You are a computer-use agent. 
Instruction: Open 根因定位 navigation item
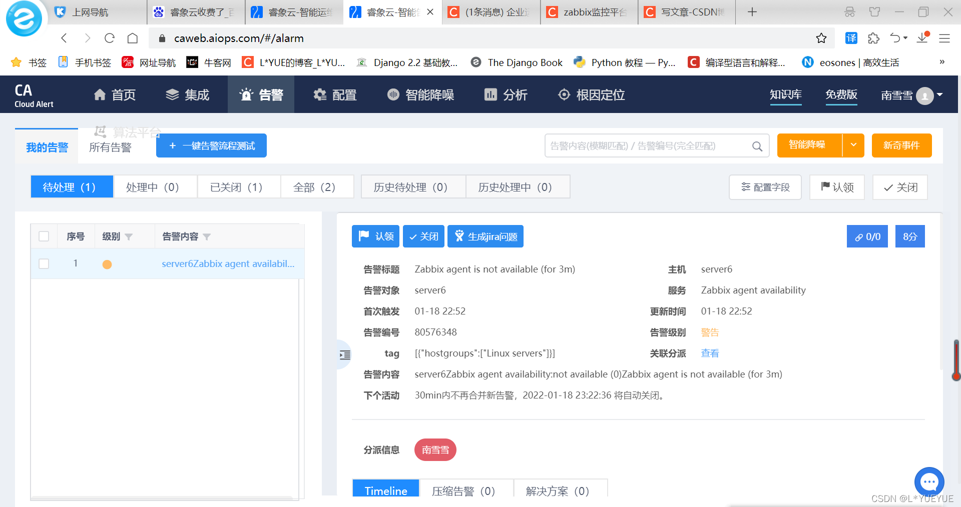pyautogui.click(x=592, y=95)
